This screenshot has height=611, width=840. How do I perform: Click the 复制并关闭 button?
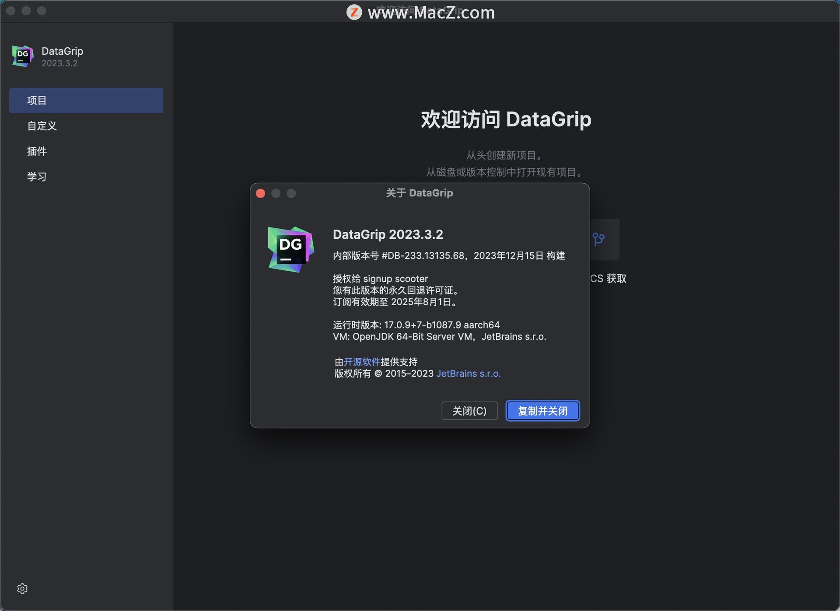coord(542,411)
